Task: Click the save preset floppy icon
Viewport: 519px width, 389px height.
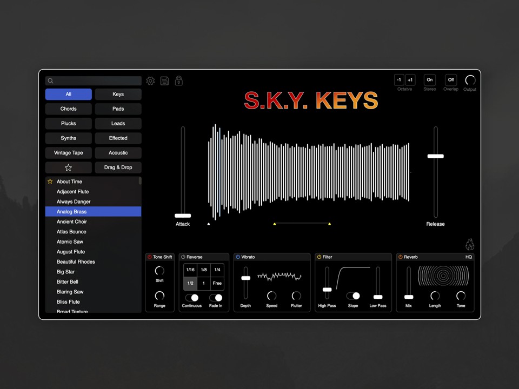Action: click(164, 81)
